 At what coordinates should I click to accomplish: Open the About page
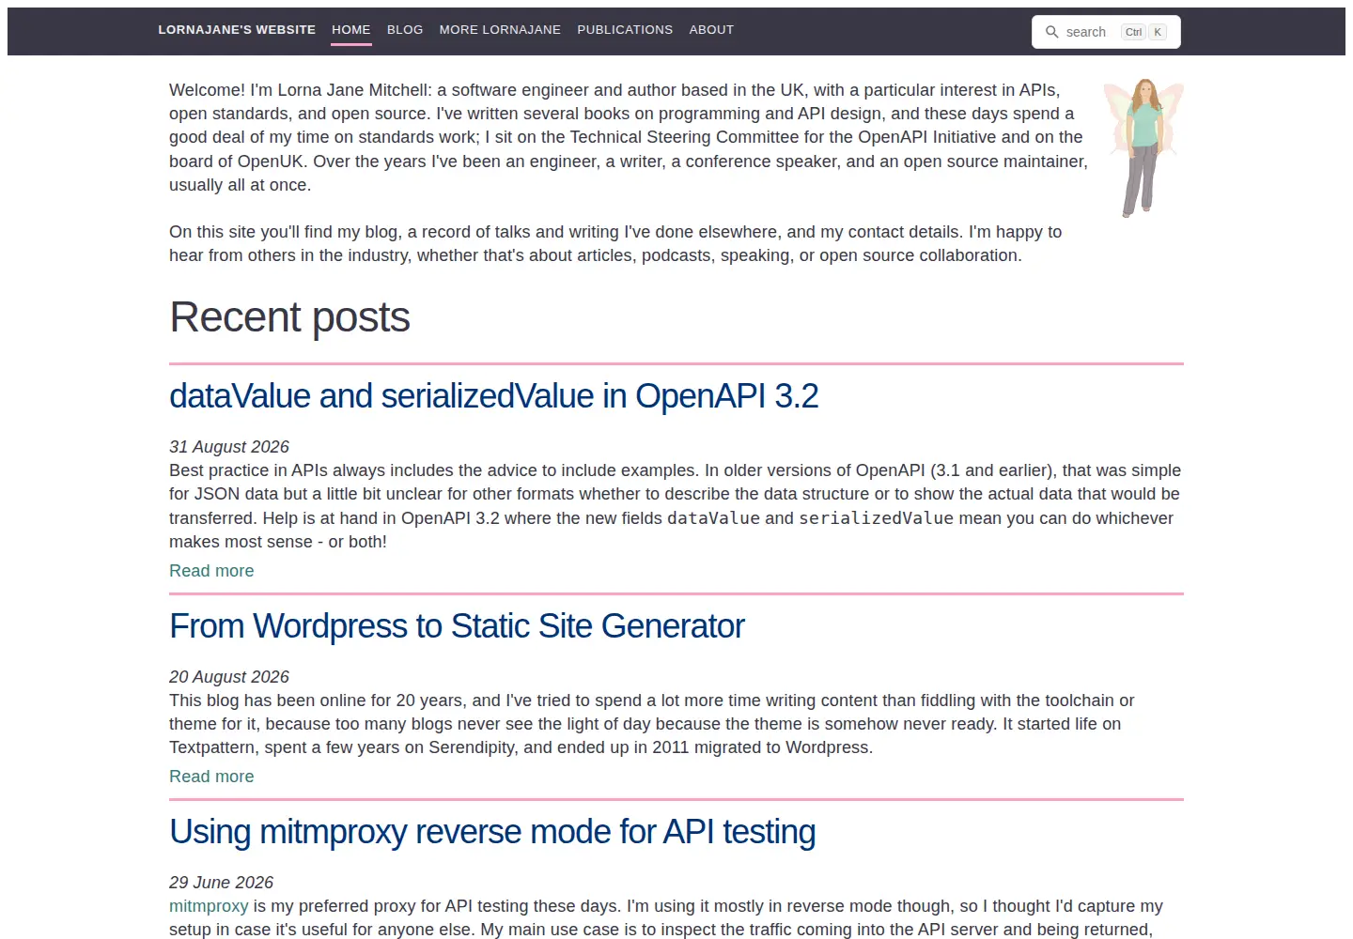[x=711, y=30]
